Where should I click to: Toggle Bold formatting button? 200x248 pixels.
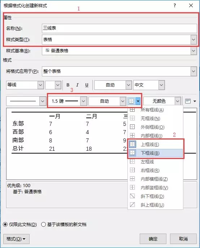[68, 85]
